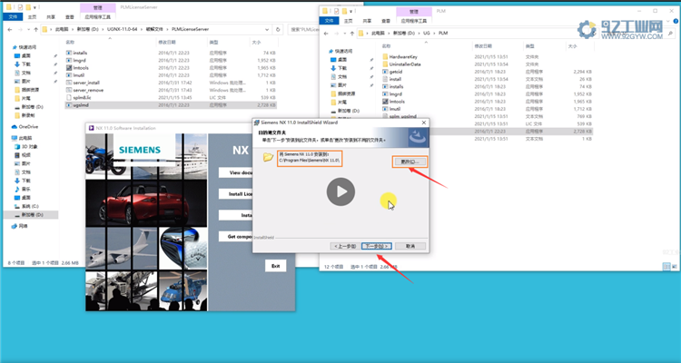Open 主页 tab in the PLM explorer window
Screen dimensions: 681x363
click(x=349, y=20)
